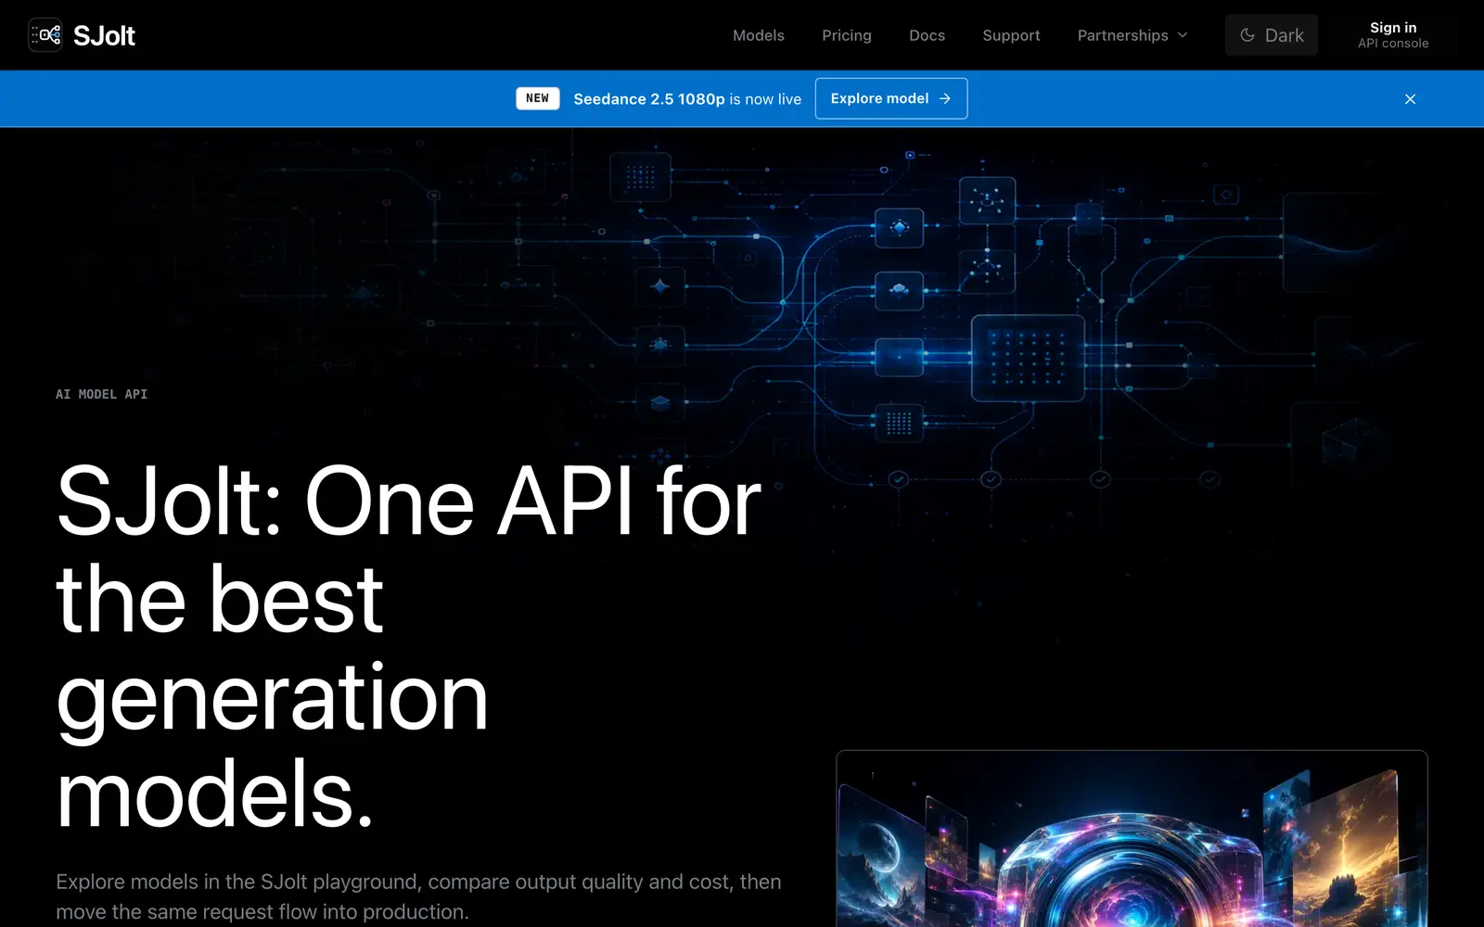The height and width of the screenshot is (927, 1484).
Task: Click the arrow icon on Explore model
Action: 944,98
